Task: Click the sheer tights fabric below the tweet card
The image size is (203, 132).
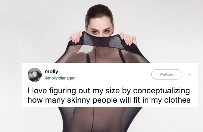Action: [x=98, y=120]
